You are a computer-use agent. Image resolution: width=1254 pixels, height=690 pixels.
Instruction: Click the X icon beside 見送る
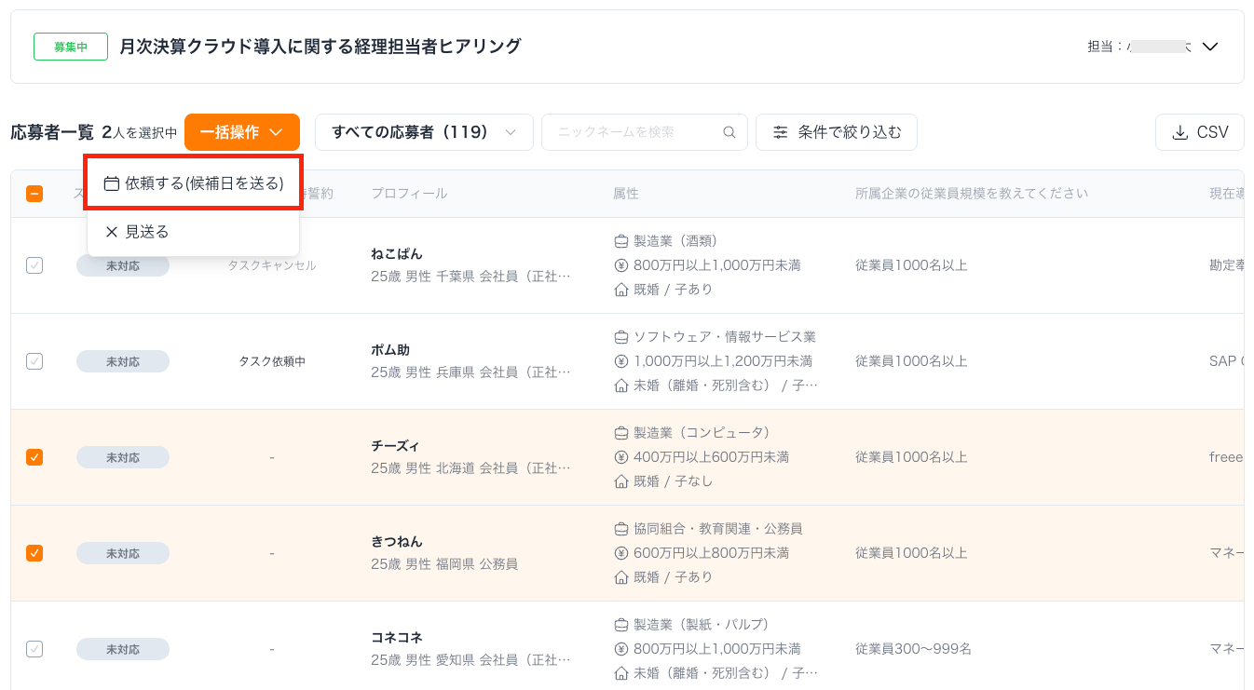pos(112,232)
